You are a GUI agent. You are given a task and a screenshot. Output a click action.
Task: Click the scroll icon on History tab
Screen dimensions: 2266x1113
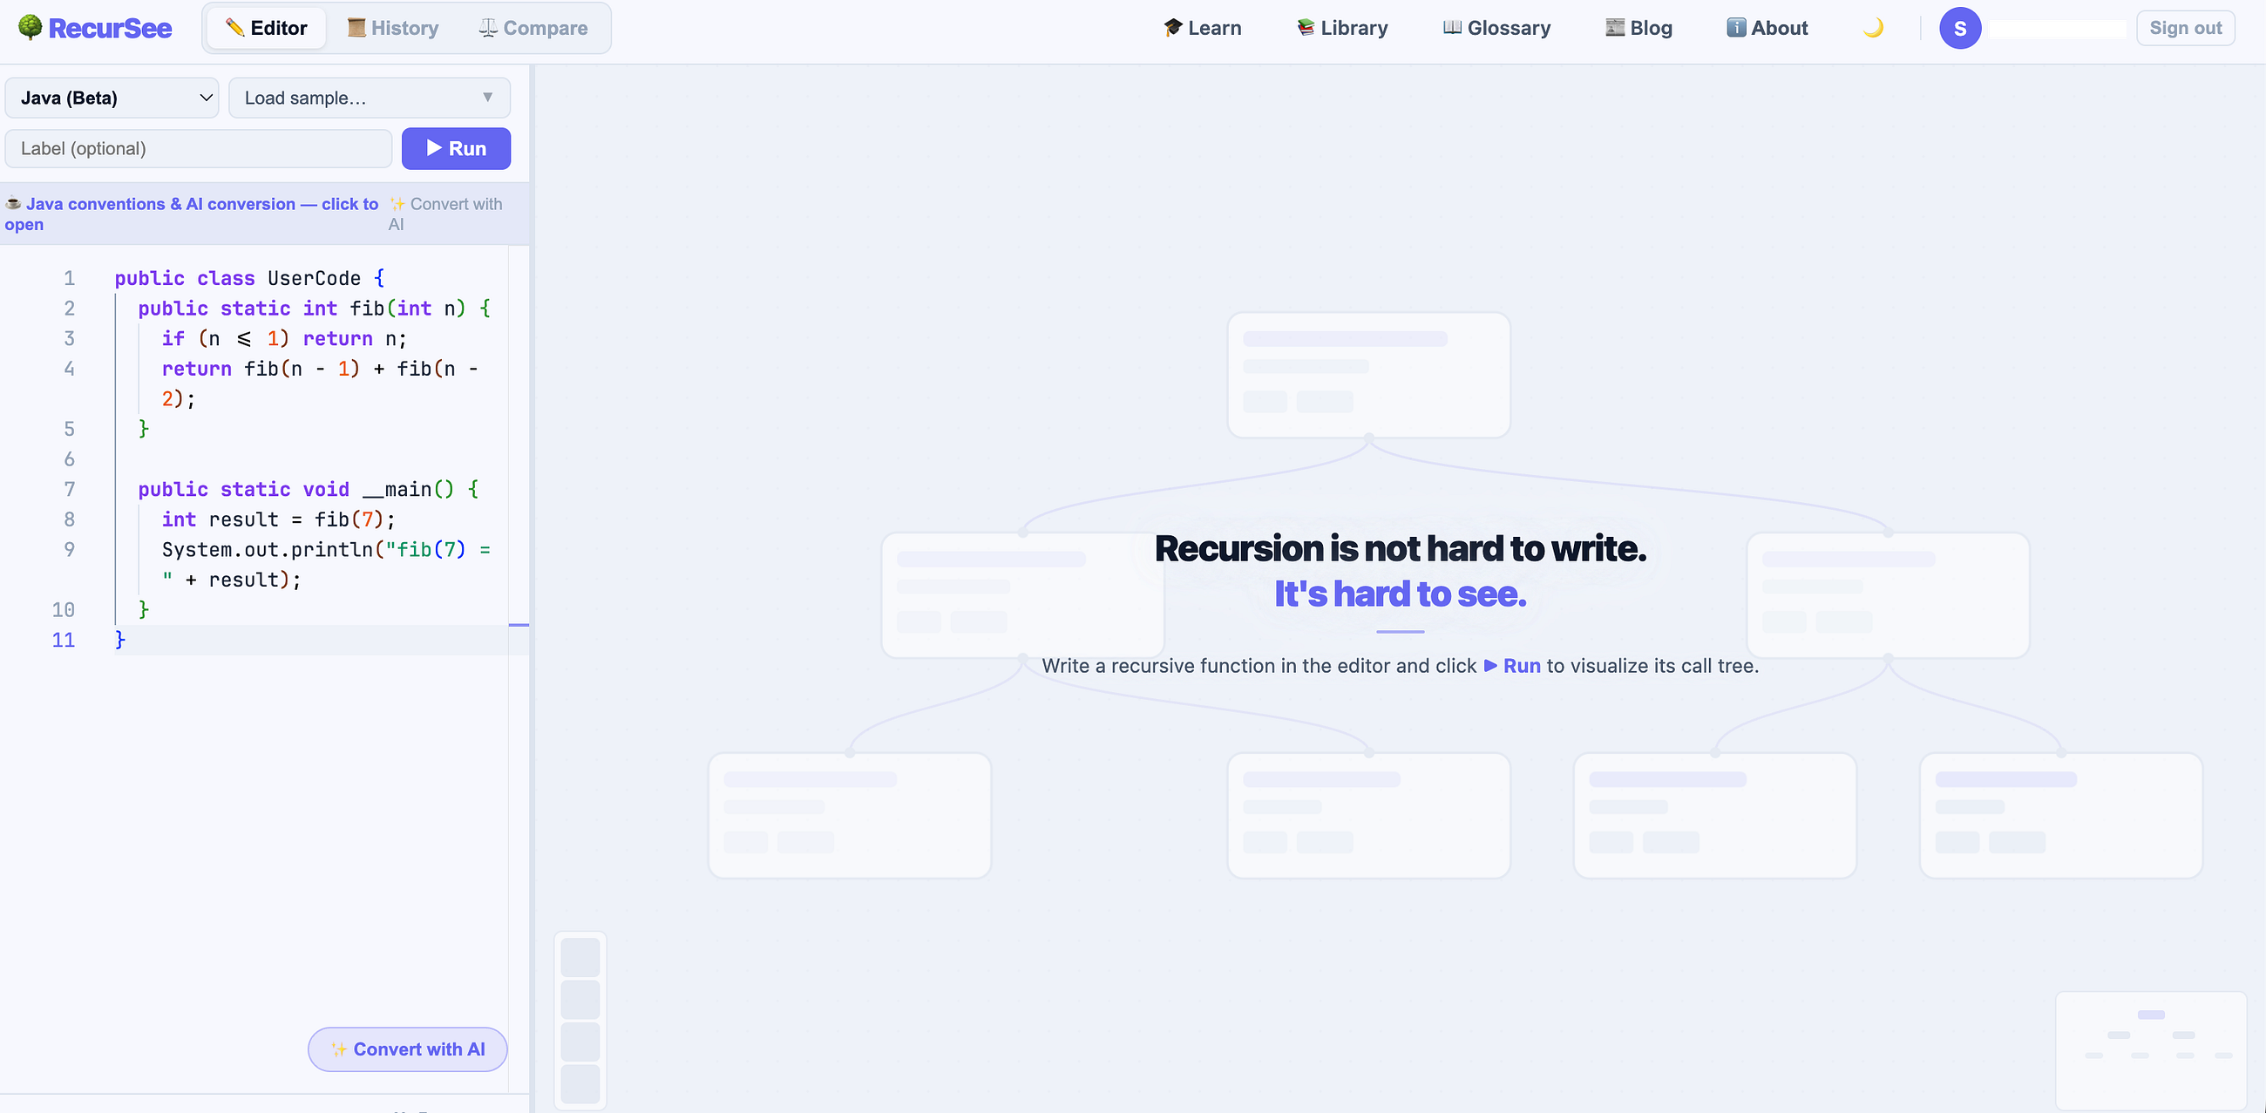[x=356, y=27]
